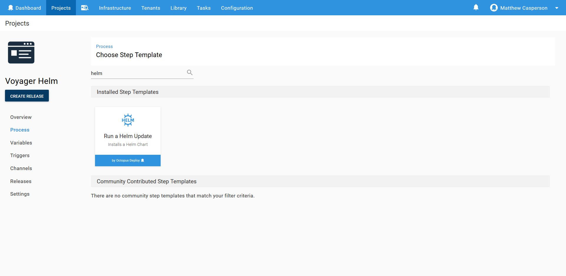
Task: Open Triggers from the sidebar
Action: (x=20, y=155)
